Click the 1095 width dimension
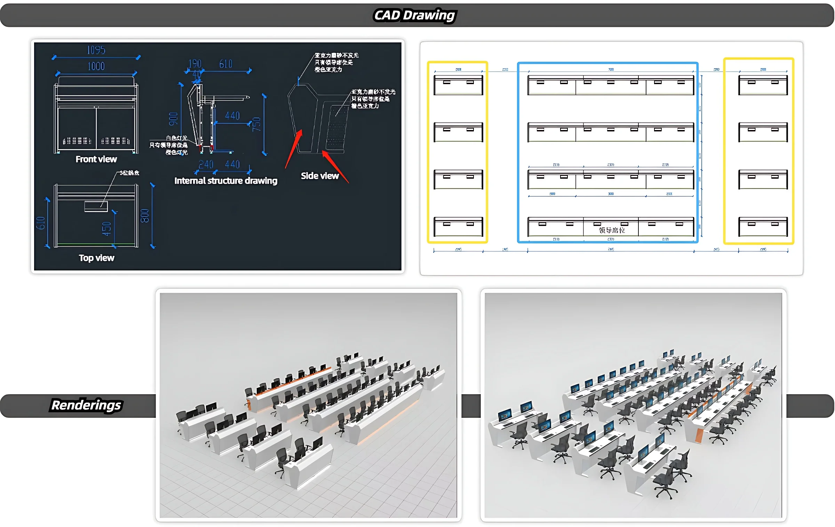 (96, 50)
